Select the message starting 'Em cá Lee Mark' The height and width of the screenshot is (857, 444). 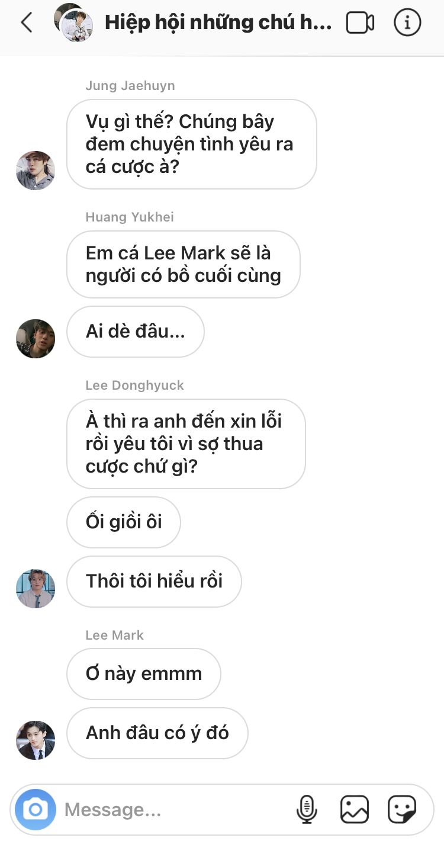(184, 265)
